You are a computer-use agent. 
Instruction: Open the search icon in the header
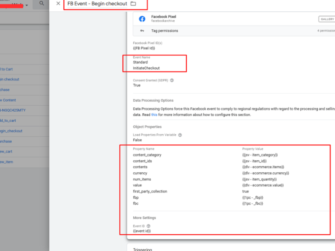41,3
